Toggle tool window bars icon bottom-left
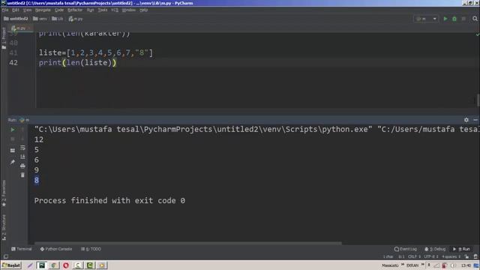This screenshot has width=480, height=270. (6, 256)
